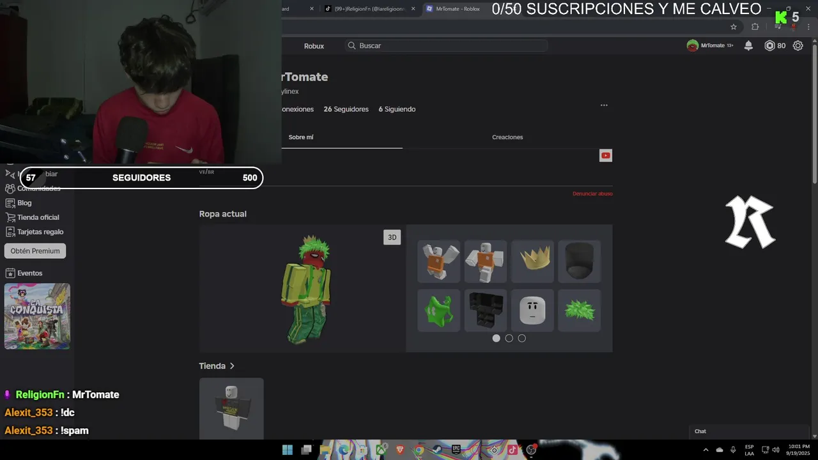Open the MrTomate avatar in the header
Viewport: 818px width, 460px height.
point(692,45)
